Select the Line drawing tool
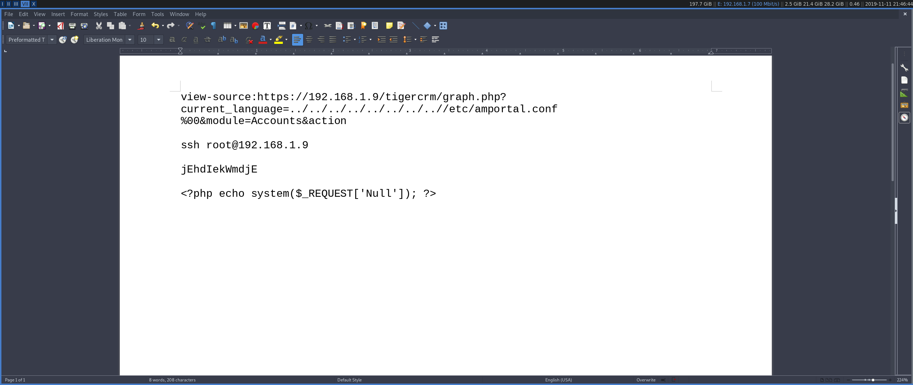The image size is (913, 385). [x=415, y=26]
